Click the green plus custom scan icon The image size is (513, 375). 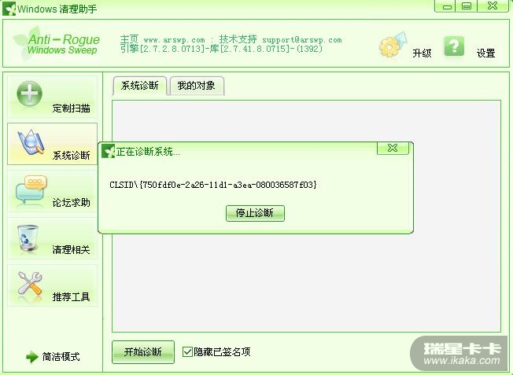(29, 94)
